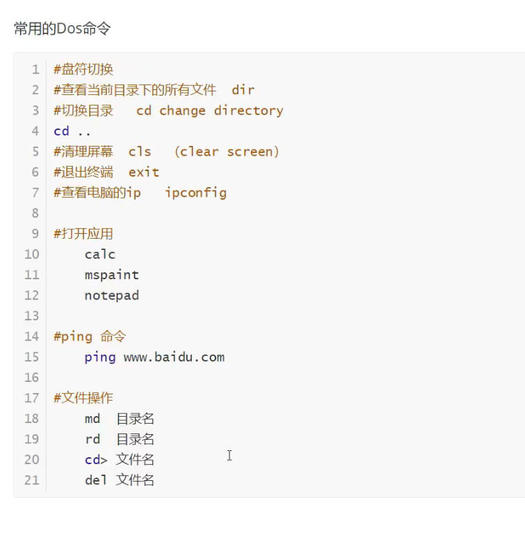Click the mspaint command
Viewport: 525px width, 534px height.
tap(112, 275)
